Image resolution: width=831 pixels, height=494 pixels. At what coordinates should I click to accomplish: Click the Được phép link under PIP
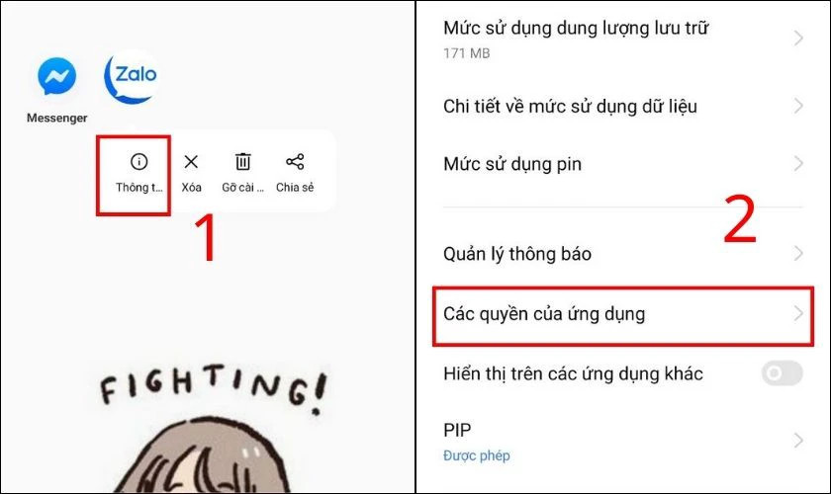(x=477, y=455)
